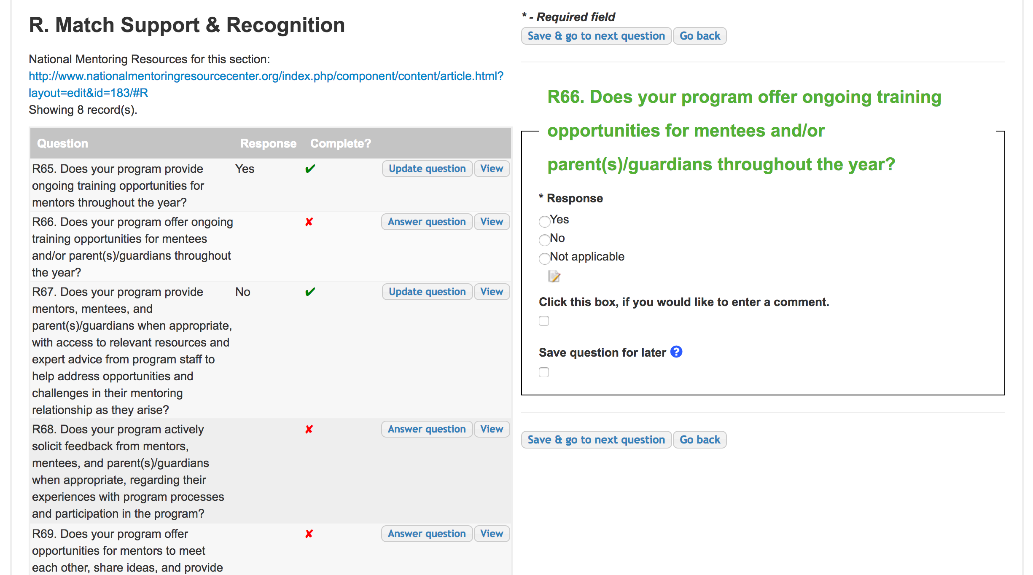Screen dimensions: 1033x575
Task: Select the Yes radio button
Action: coord(544,221)
